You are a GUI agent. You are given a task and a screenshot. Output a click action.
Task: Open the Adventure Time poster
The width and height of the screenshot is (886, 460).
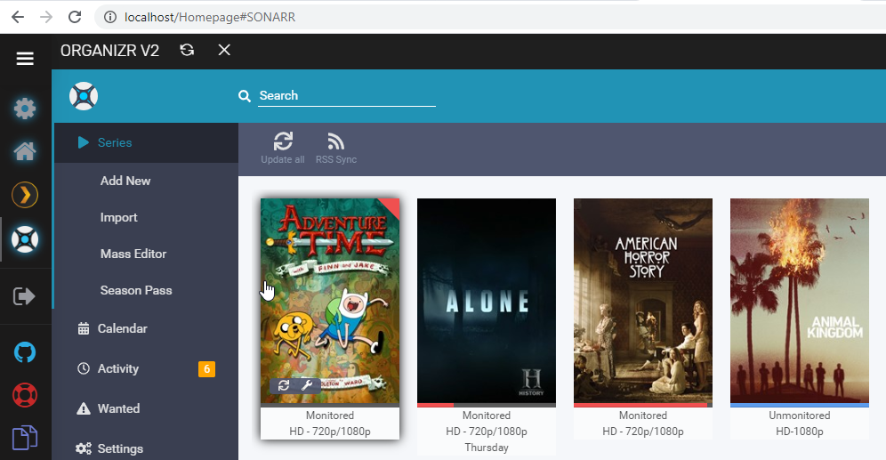point(330,302)
